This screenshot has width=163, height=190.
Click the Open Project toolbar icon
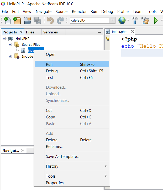point(27,21)
